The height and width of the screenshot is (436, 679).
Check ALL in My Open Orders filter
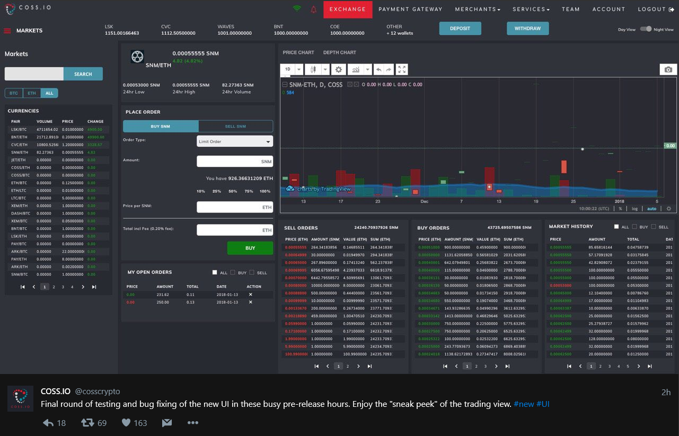coord(215,272)
